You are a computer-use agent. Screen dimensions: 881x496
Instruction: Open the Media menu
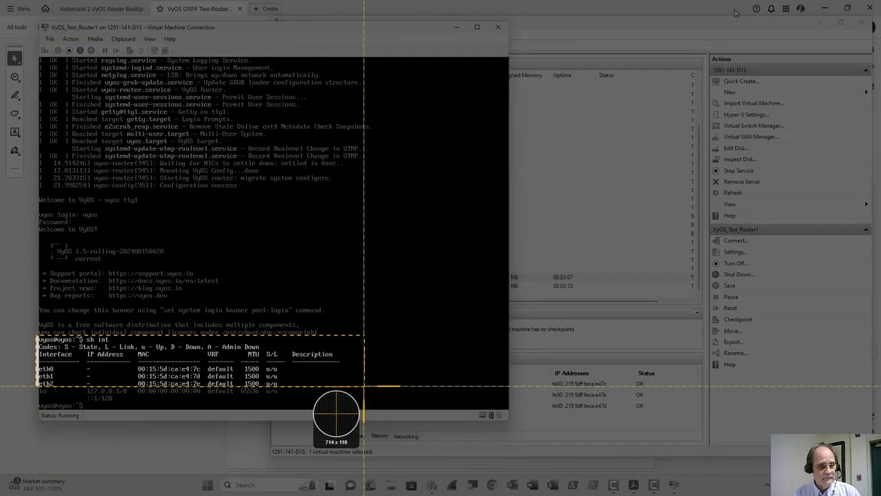[x=95, y=39]
